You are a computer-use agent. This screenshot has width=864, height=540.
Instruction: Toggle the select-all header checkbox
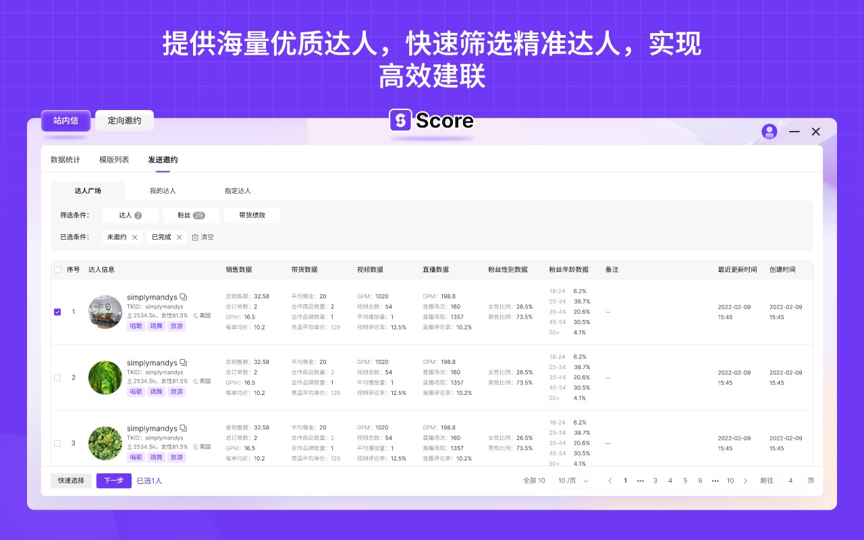click(x=57, y=270)
